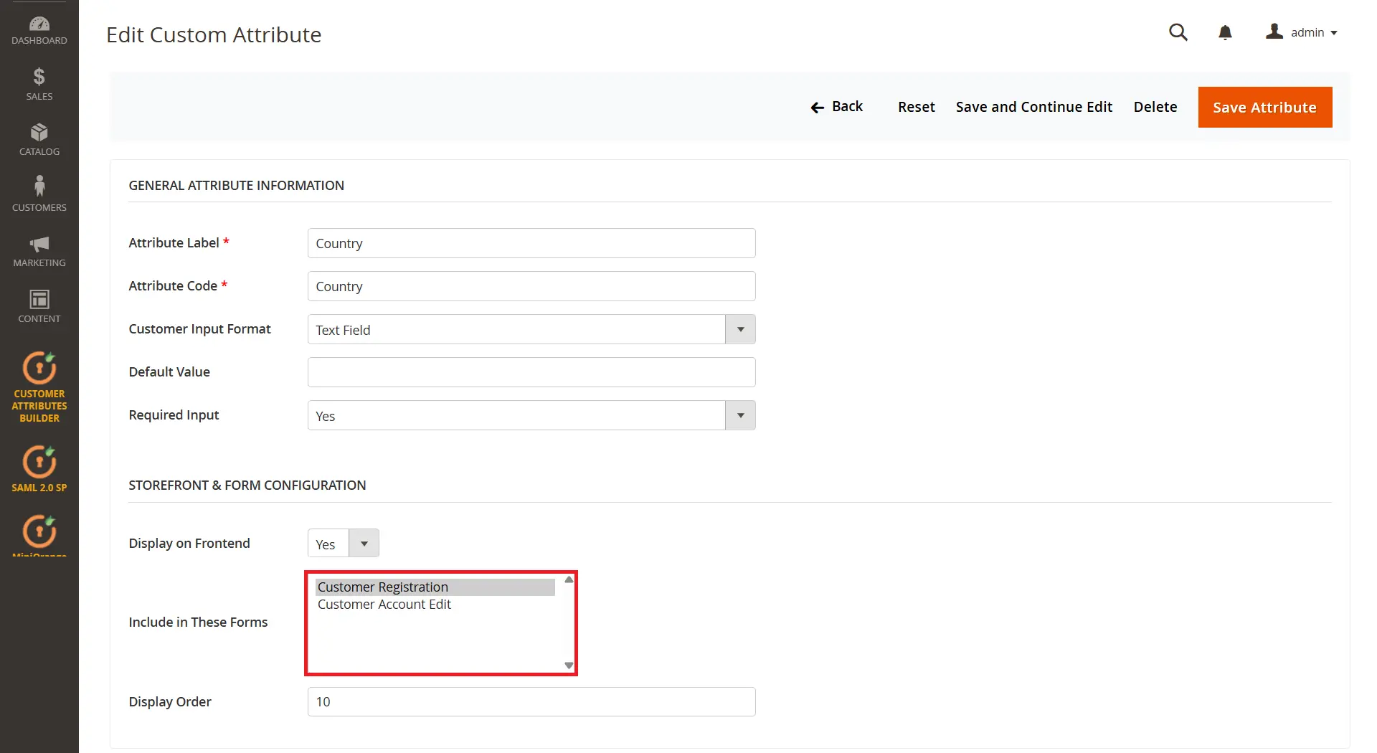Check admin notifications via bell icon
Screen dimensions: 1377x753
pyautogui.click(x=1225, y=32)
